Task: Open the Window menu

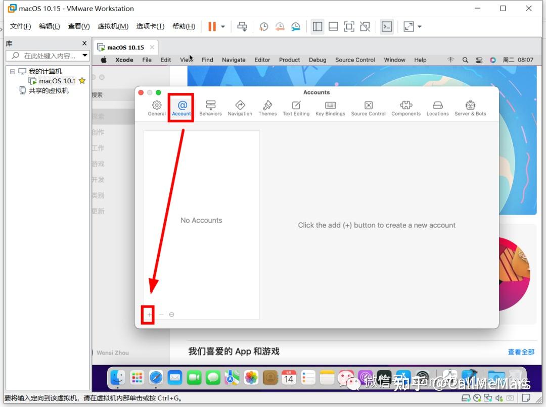Action: point(394,60)
